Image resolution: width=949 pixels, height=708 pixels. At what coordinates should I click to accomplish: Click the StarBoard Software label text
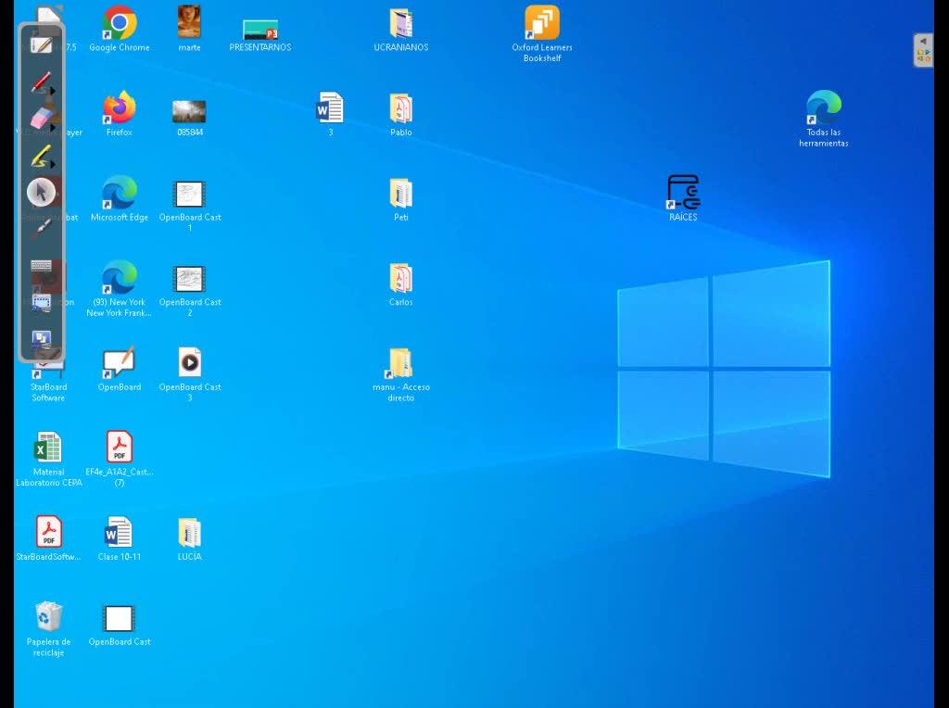click(48, 392)
